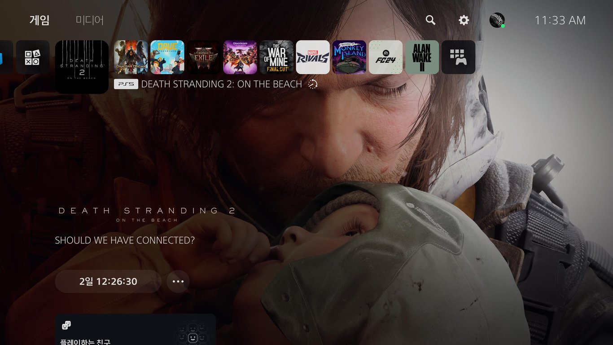Switch to the 게임 tab
Image resolution: width=613 pixels, height=345 pixels.
[x=39, y=20]
